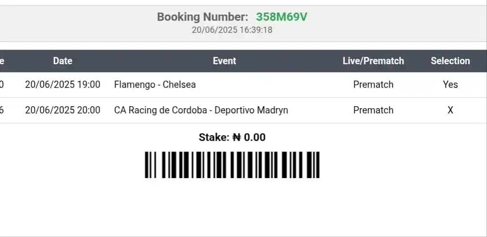The image size is (487, 237).
Task: Click the cut-off first cell of the Flamengo row
Action: [2, 84]
